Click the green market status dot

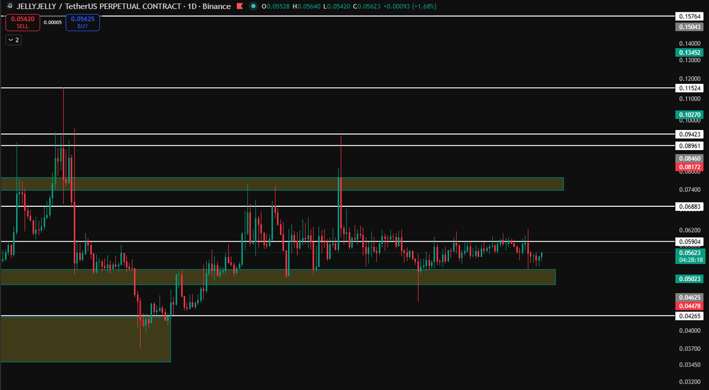[253, 6]
